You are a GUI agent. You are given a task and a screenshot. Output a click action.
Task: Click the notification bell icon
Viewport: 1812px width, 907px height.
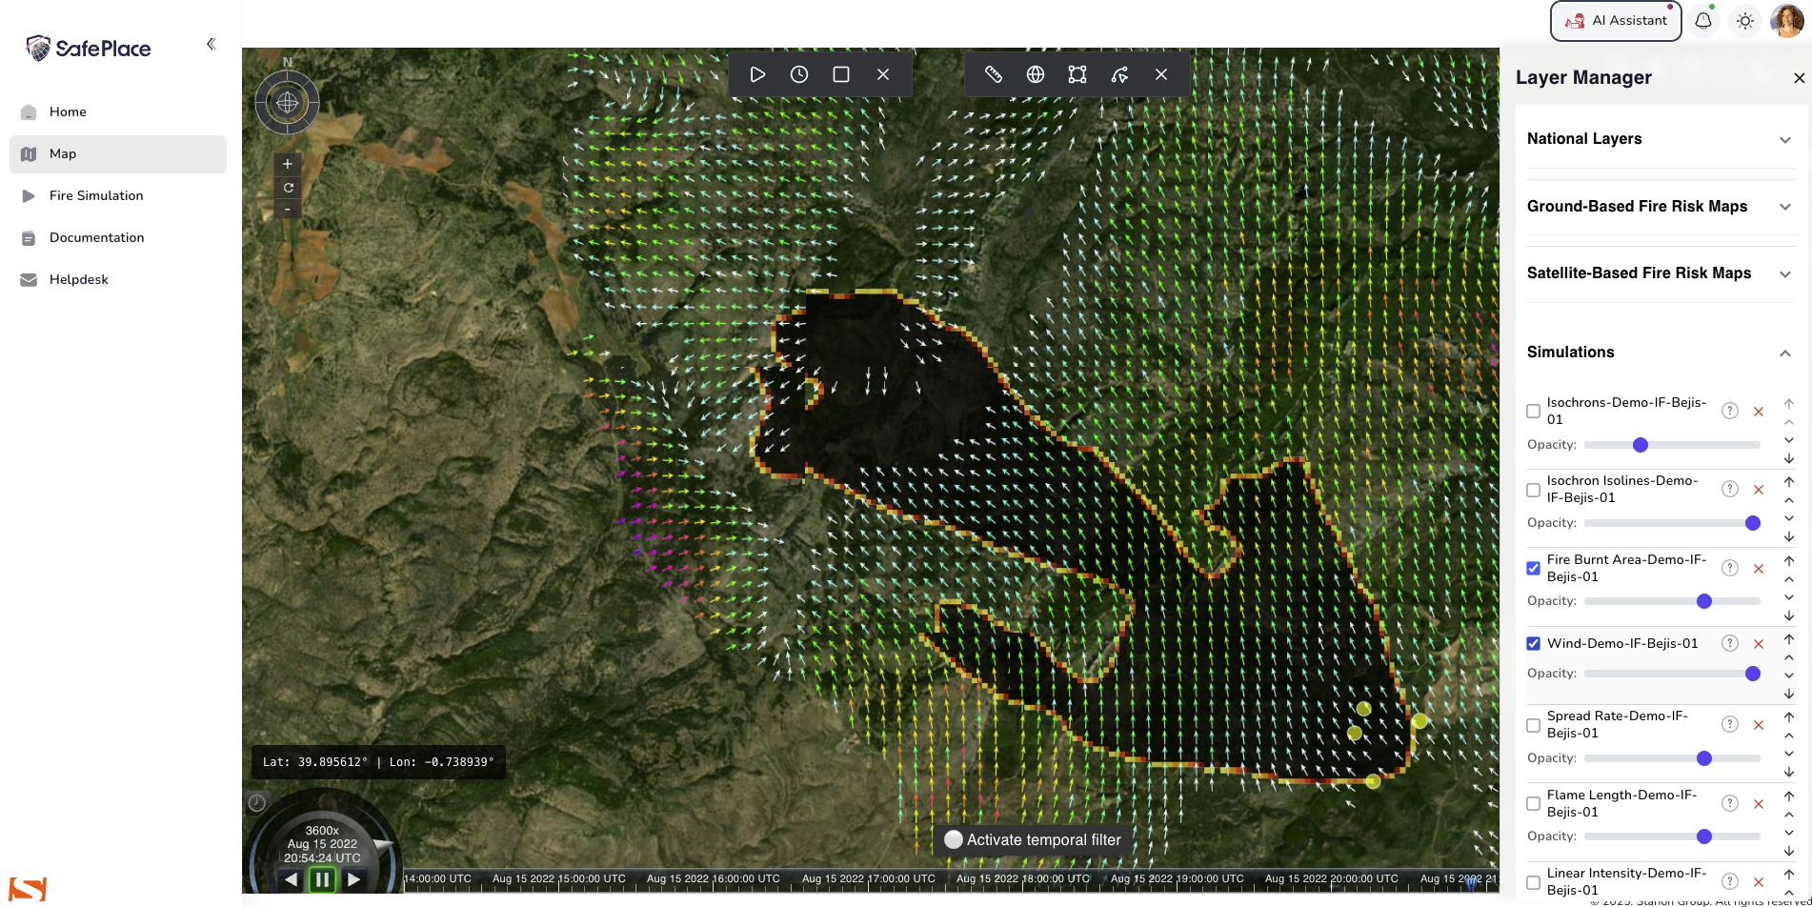click(x=1703, y=21)
